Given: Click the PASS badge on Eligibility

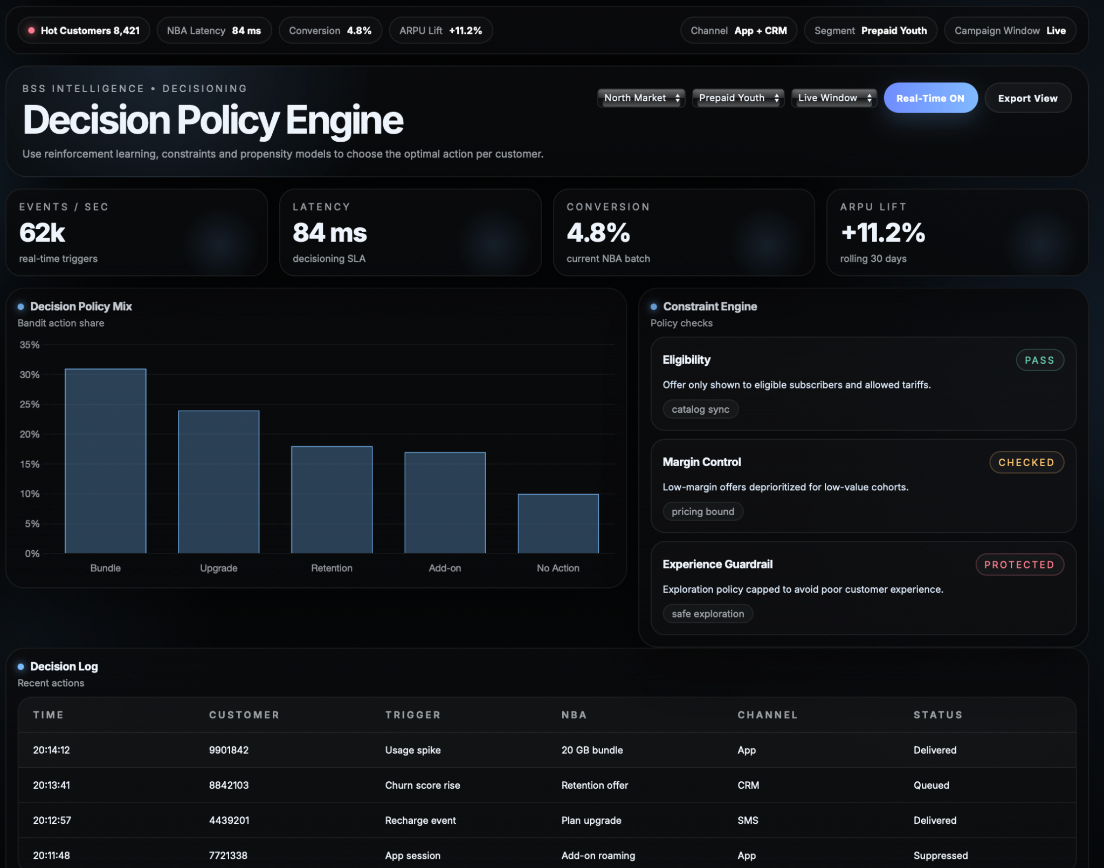Looking at the screenshot, I should (x=1039, y=360).
